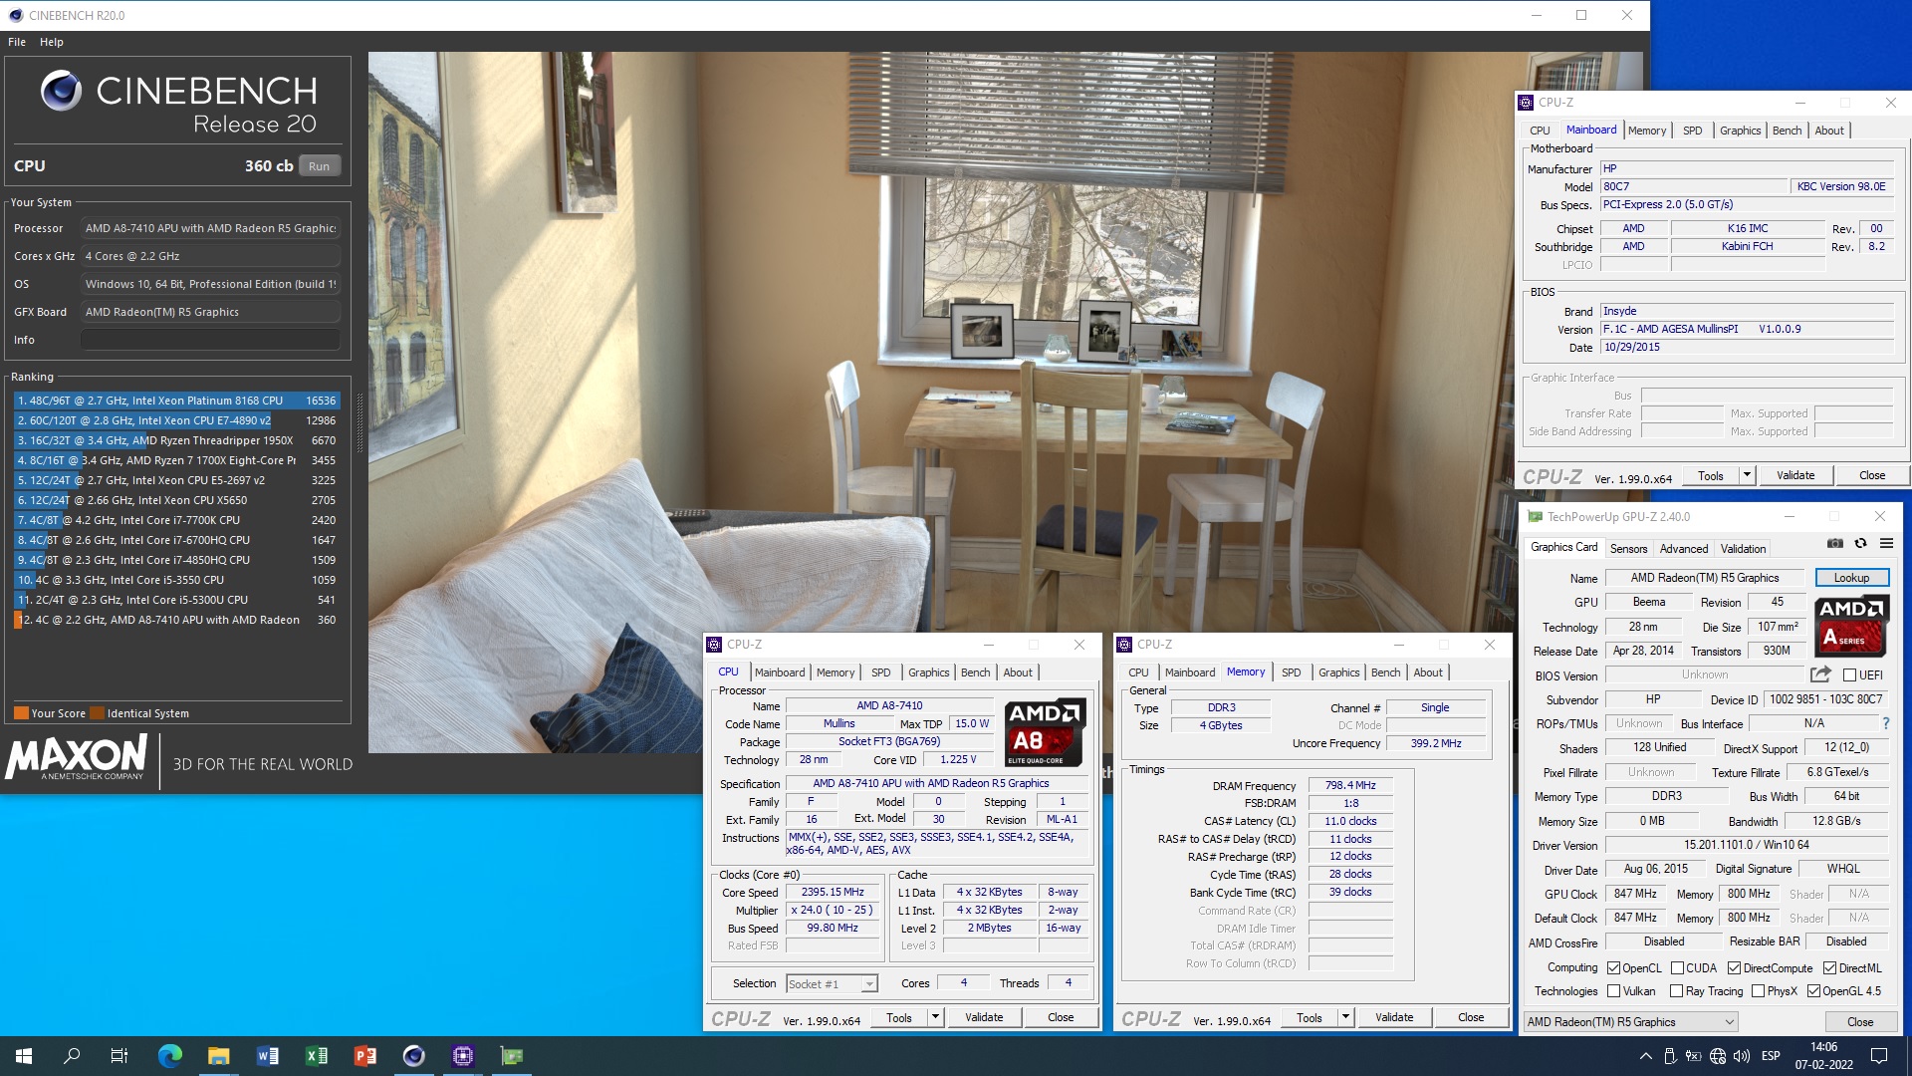The image size is (1912, 1076).
Task: Open Word from the taskbar
Action: click(x=267, y=1056)
